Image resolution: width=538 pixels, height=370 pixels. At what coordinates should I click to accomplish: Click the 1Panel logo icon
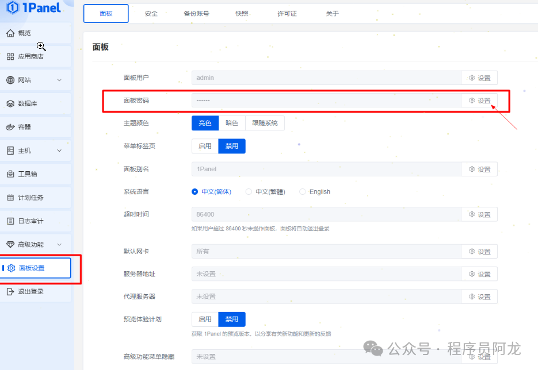[x=13, y=8]
